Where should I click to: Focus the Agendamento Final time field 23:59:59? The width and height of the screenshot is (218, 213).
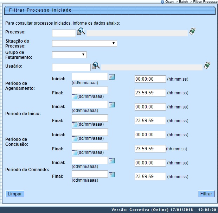pyautogui.click(x=150, y=93)
